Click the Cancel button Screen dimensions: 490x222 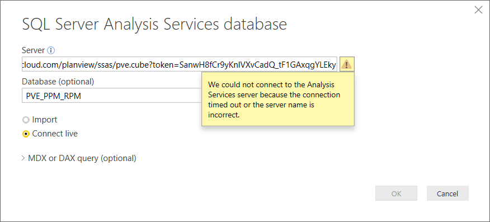pos(447,193)
